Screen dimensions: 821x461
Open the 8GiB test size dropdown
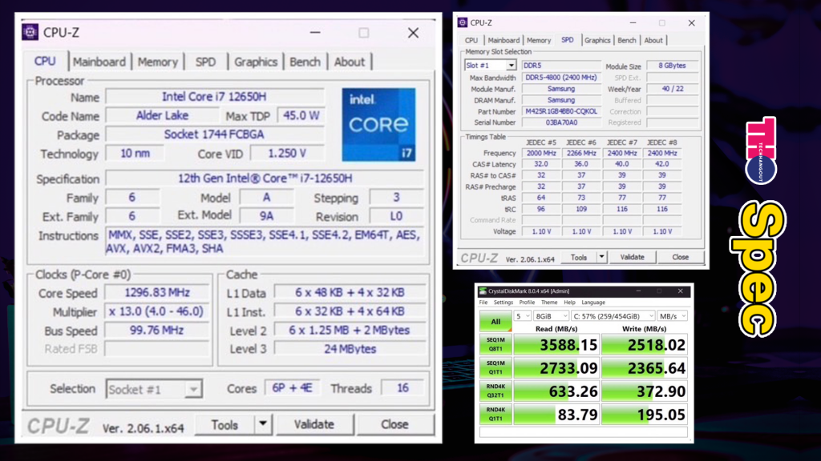pyautogui.click(x=552, y=316)
